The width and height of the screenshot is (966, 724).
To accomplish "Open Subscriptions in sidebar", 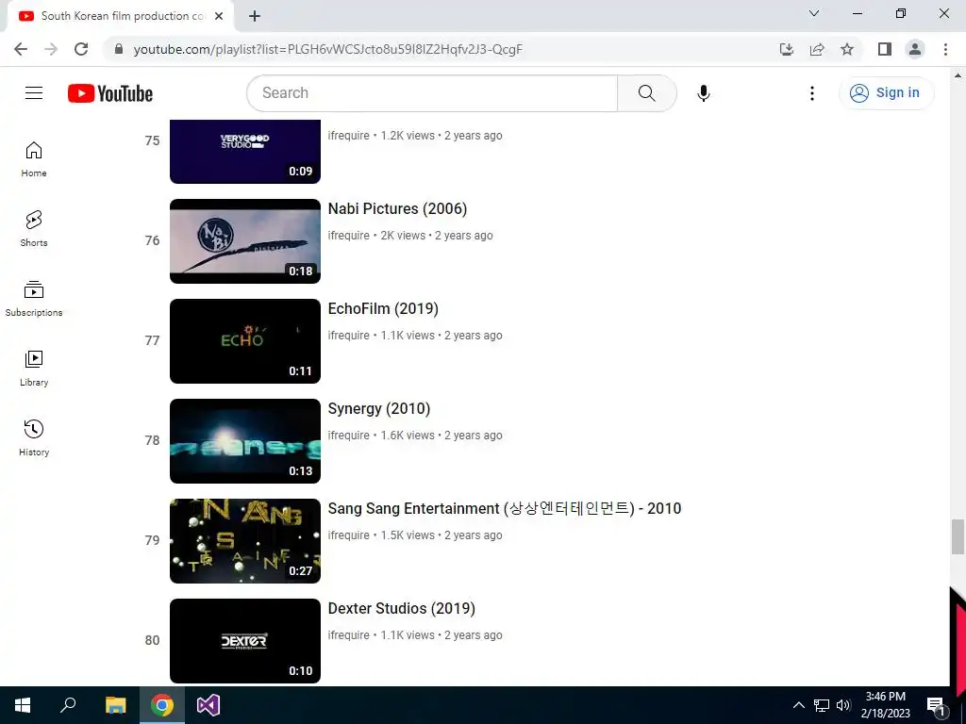I will pos(34,299).
